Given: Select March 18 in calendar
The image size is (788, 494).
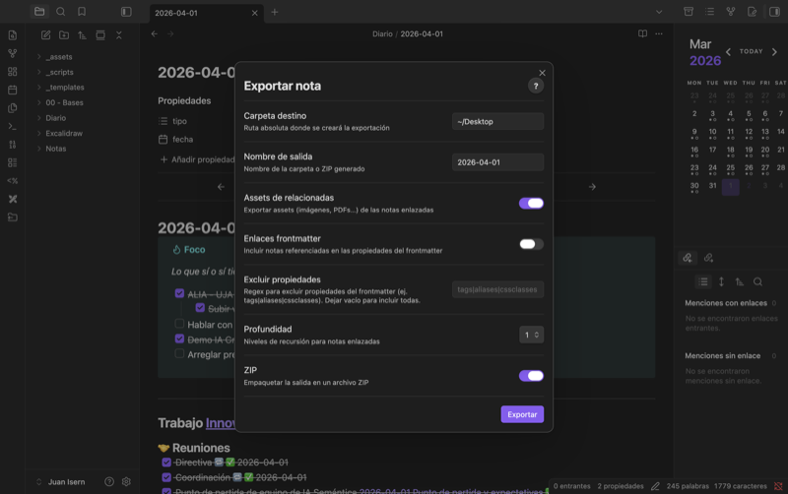Looking at the screenshot, I should coord(730,151).
